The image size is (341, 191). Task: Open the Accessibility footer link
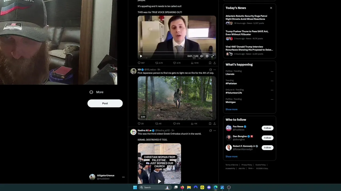click(x=230, y=168)
